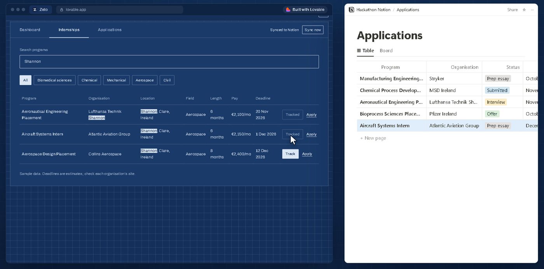Switch to the Board view in Notion

click(x=386, y=50)
